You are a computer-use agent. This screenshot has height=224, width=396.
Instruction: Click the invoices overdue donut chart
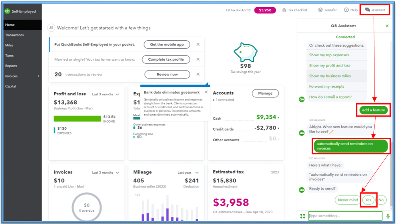87,207
